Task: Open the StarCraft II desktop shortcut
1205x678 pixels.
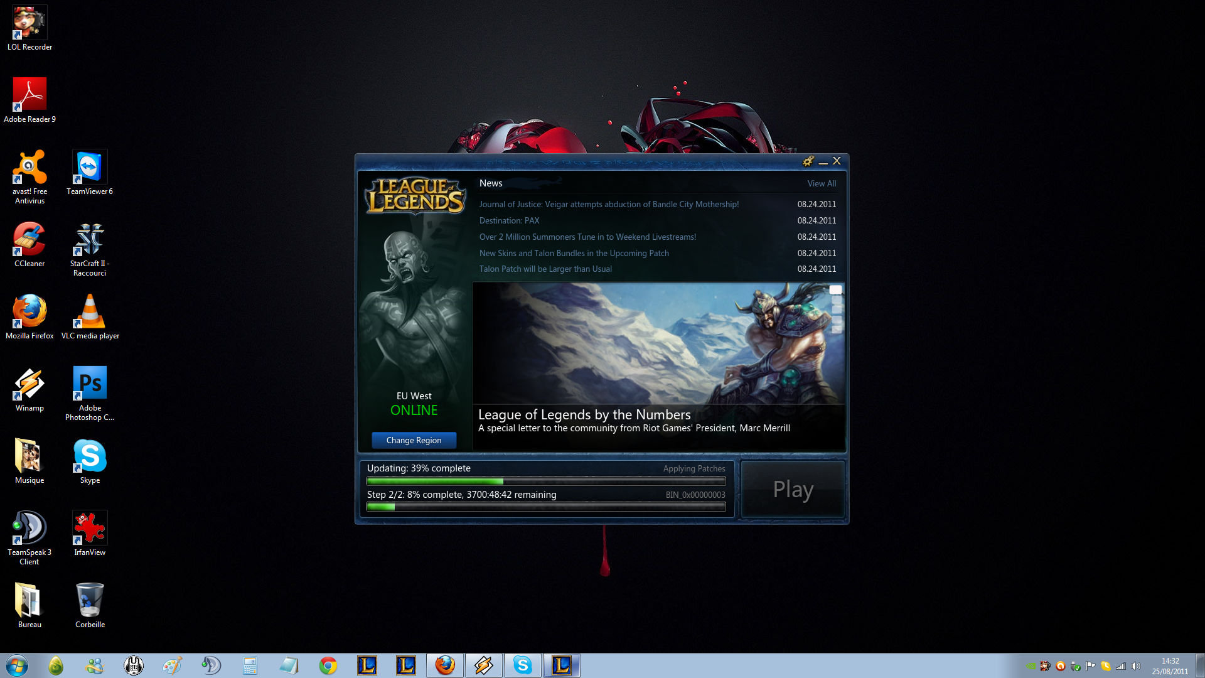Action: click(90, 249)
